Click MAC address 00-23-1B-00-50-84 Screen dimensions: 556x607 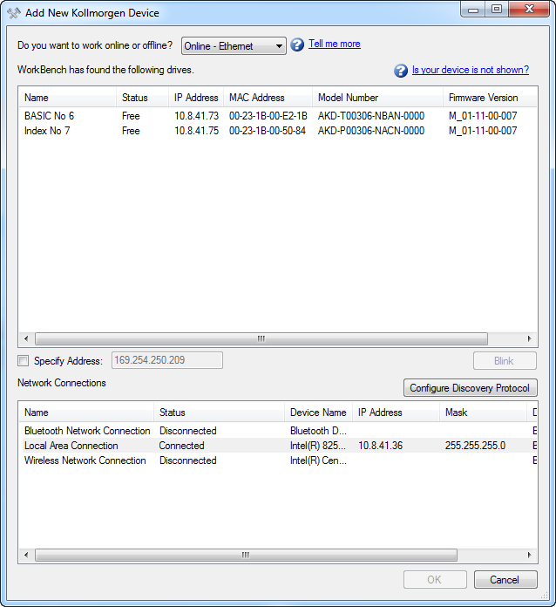(268, 131)
